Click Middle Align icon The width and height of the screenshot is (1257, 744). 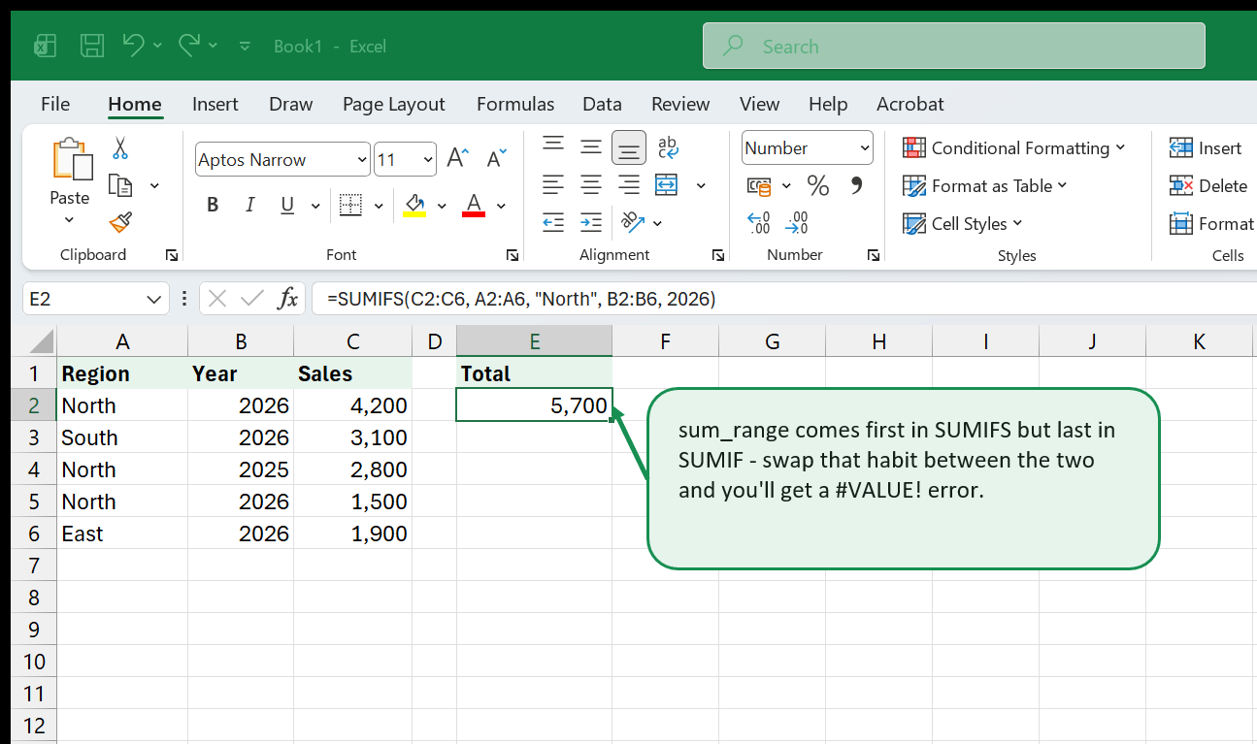tap(591, 146)
